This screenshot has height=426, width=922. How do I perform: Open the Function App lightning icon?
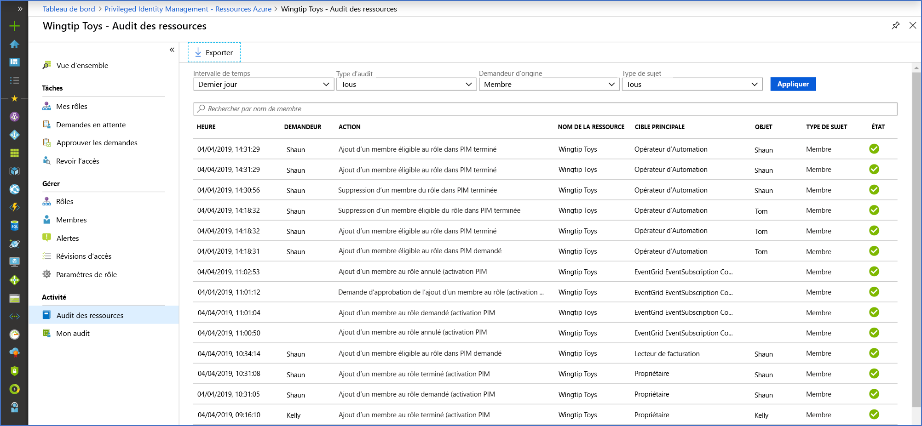click(15, 207)
